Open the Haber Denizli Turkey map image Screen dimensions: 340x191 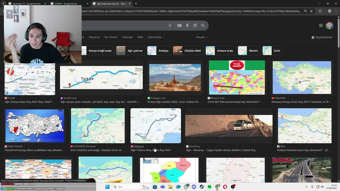tap(35, 126)
